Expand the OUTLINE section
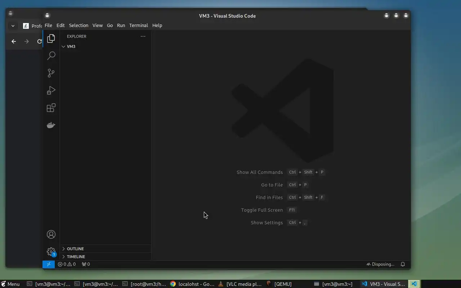The image size is (461, 288). 105,249
